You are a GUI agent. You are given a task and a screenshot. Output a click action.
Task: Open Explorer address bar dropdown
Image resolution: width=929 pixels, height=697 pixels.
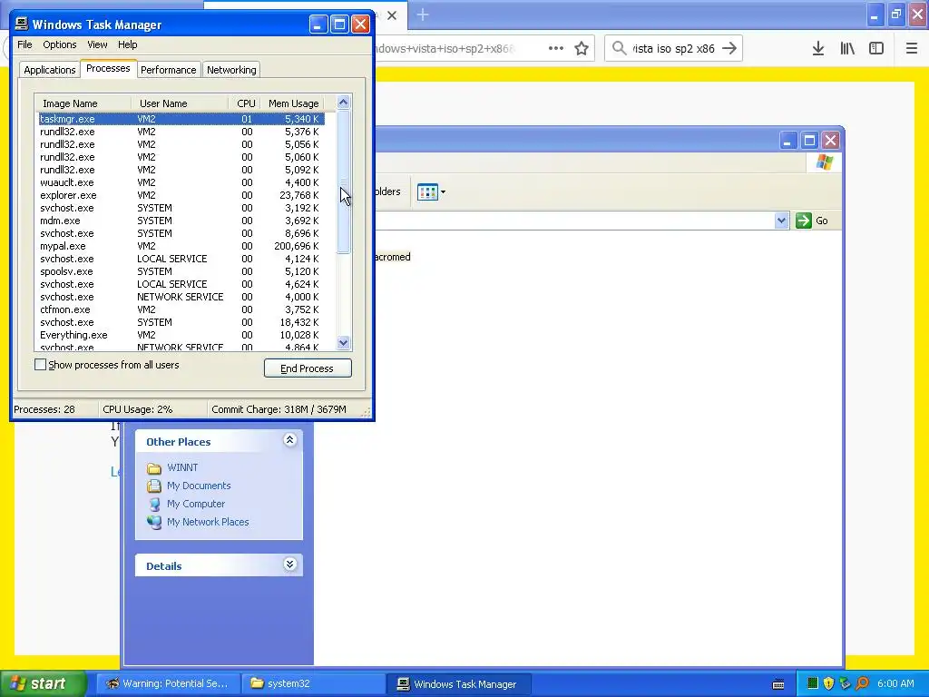(x=781, y=221)
